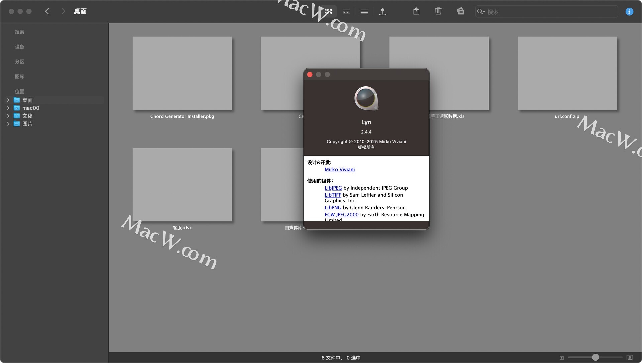Click the 位置 sidebar section header
Screen dimensions: 642x363
pyautogui.click(x=19, y=92)
